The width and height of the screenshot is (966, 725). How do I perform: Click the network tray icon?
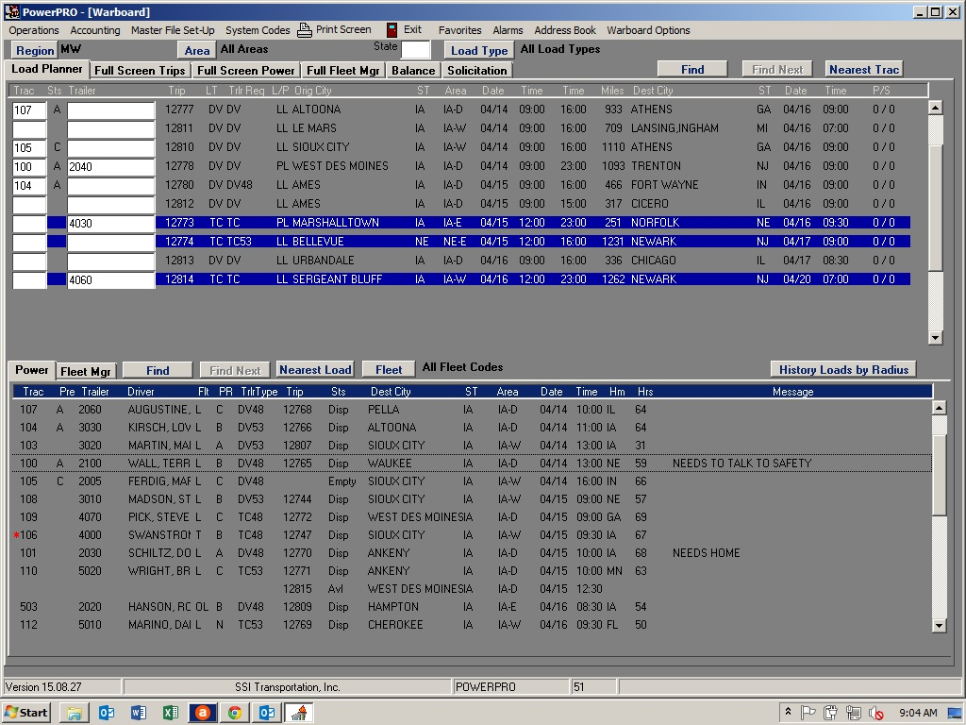(x=853, y=713)
